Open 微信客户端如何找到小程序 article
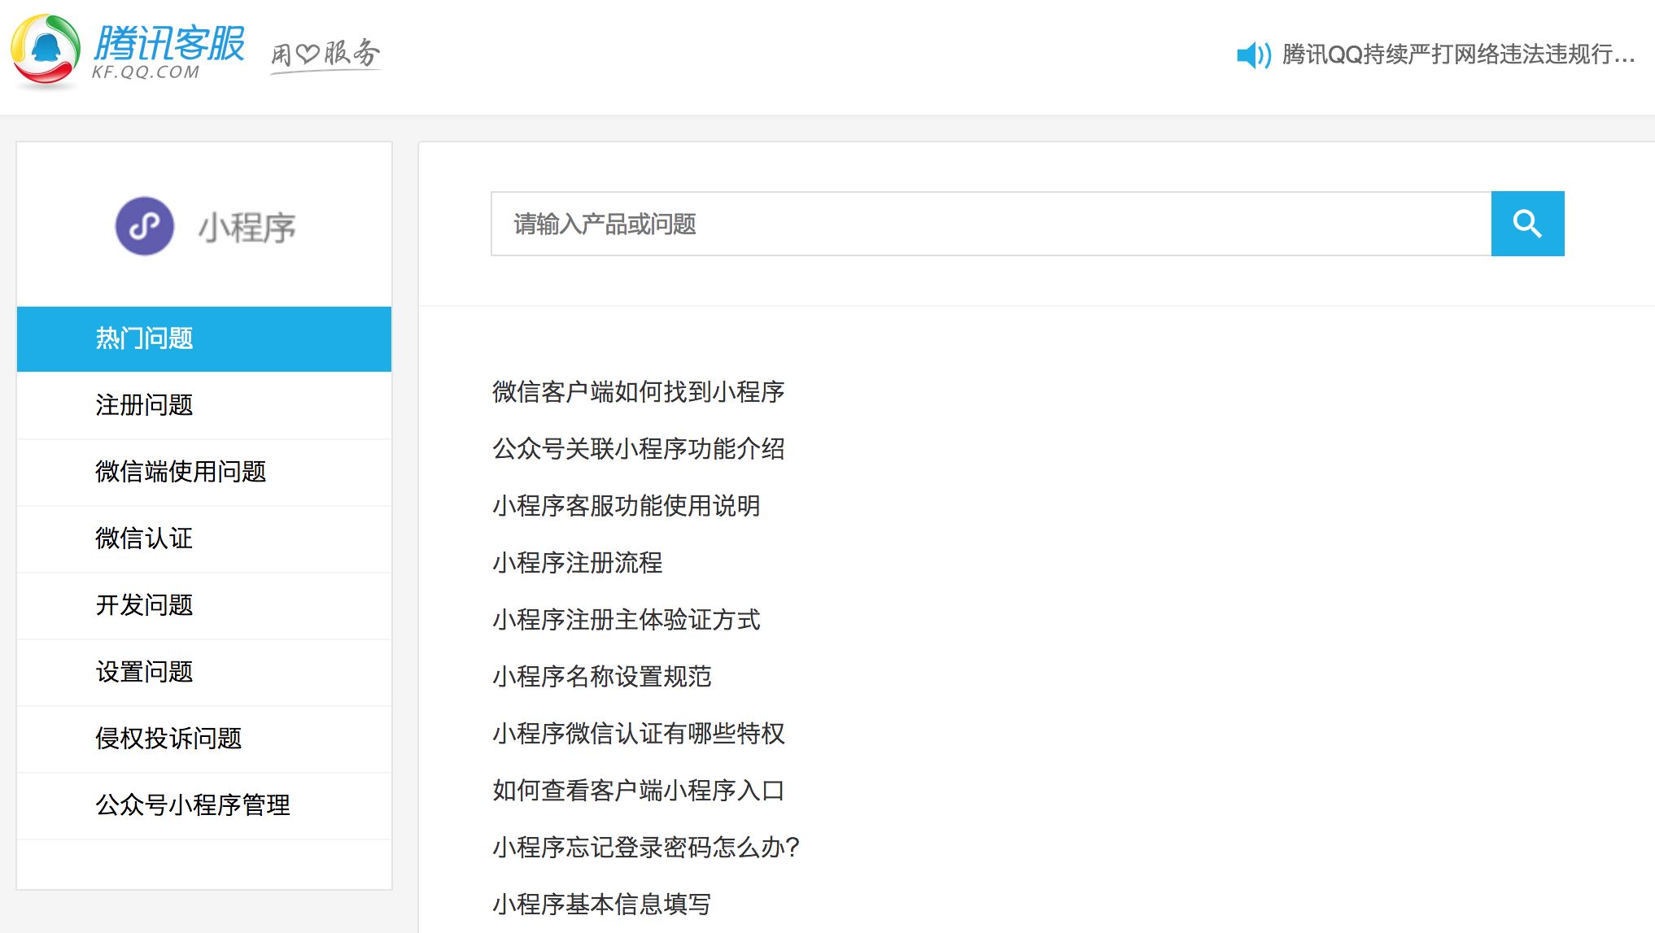Screen dimensions: 1655x933 click(639, 391)
